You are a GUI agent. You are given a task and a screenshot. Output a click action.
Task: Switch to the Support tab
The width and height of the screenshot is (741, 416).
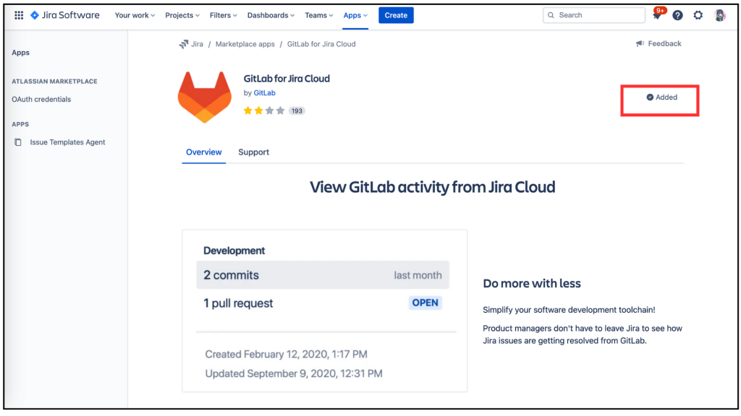pyautogui.click(x=253, y=152)
